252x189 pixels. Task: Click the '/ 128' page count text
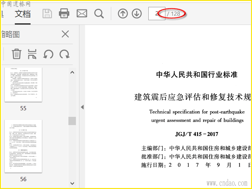point(174,14)
